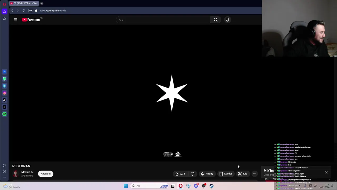Image resolution: width=337 pixels, height=190 pixels.
Task: Save the video with Kaydet
Action: 226,174
